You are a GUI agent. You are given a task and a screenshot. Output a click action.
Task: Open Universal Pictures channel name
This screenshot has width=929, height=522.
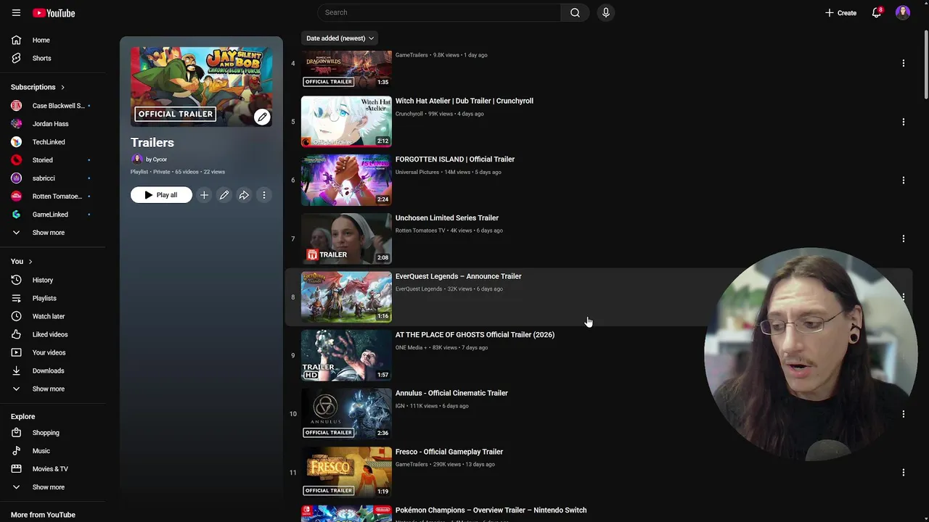[x=417, y=173]
